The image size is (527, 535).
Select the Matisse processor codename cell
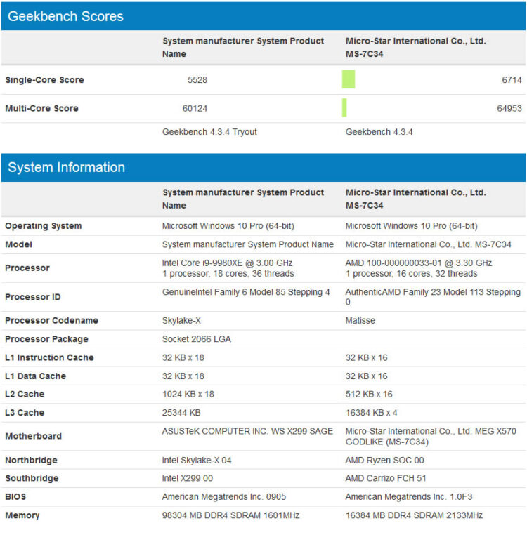click(x=362, y=321)
